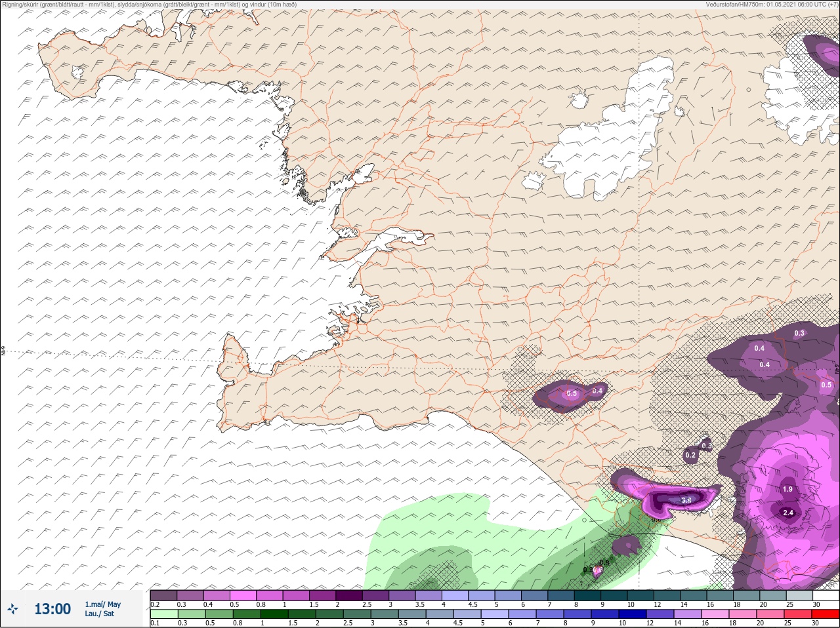Select the bottom-row violet swatch labeled 12
Image resolution: width=840 pixels, height=628 pixels.
click(660, 614)
